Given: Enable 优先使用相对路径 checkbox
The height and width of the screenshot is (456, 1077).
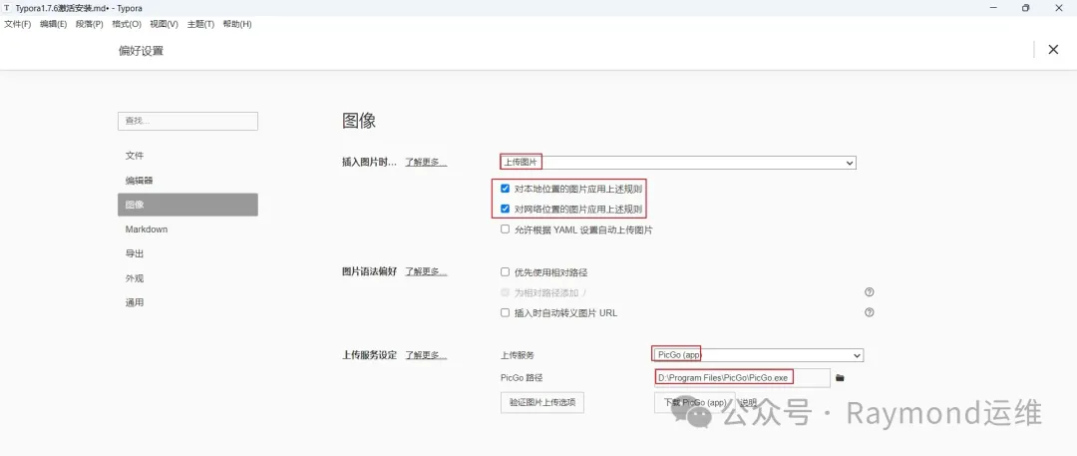Looking at the screenshot, I should click(x=505, y=272).
